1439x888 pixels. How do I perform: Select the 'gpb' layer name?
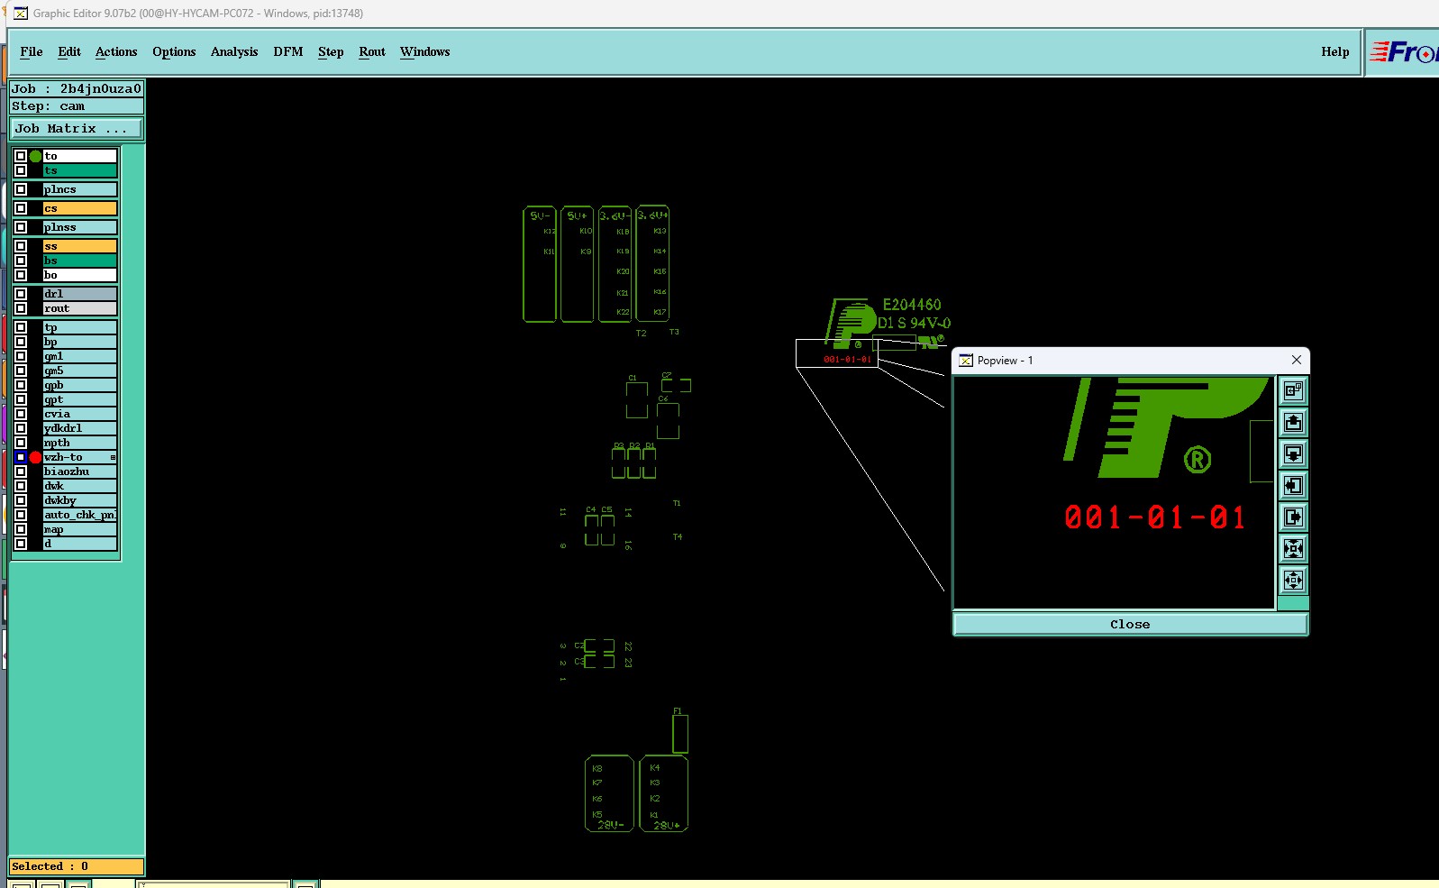(x=80, y=385)
